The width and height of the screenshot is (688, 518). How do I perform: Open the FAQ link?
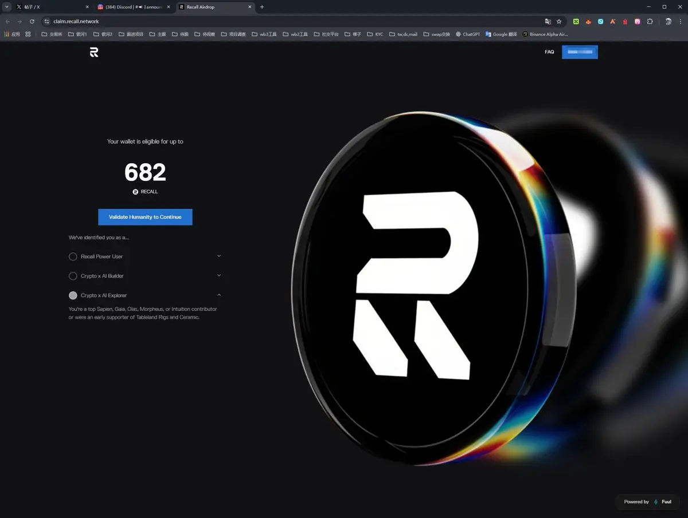point(549,52)
